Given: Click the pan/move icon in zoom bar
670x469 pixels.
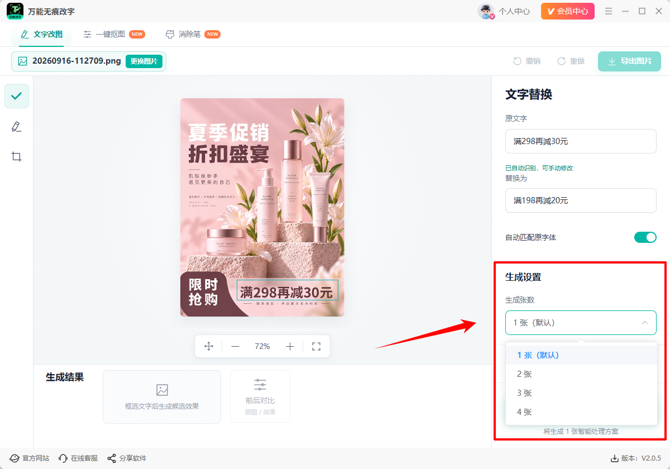Looking at the screenshot, I should pyautogui.click(x=209, y=346).
